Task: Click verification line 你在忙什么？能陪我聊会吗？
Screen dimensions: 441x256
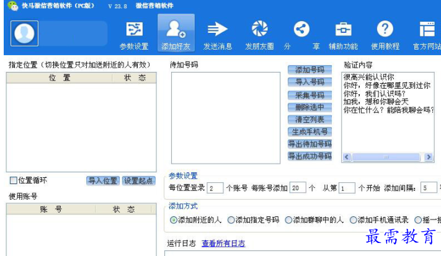Action: [388, 110]
